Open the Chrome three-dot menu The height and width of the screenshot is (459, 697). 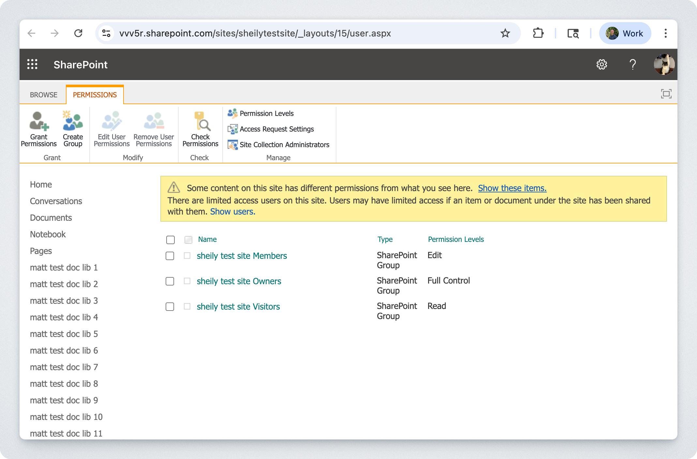(x=665, y=33)
